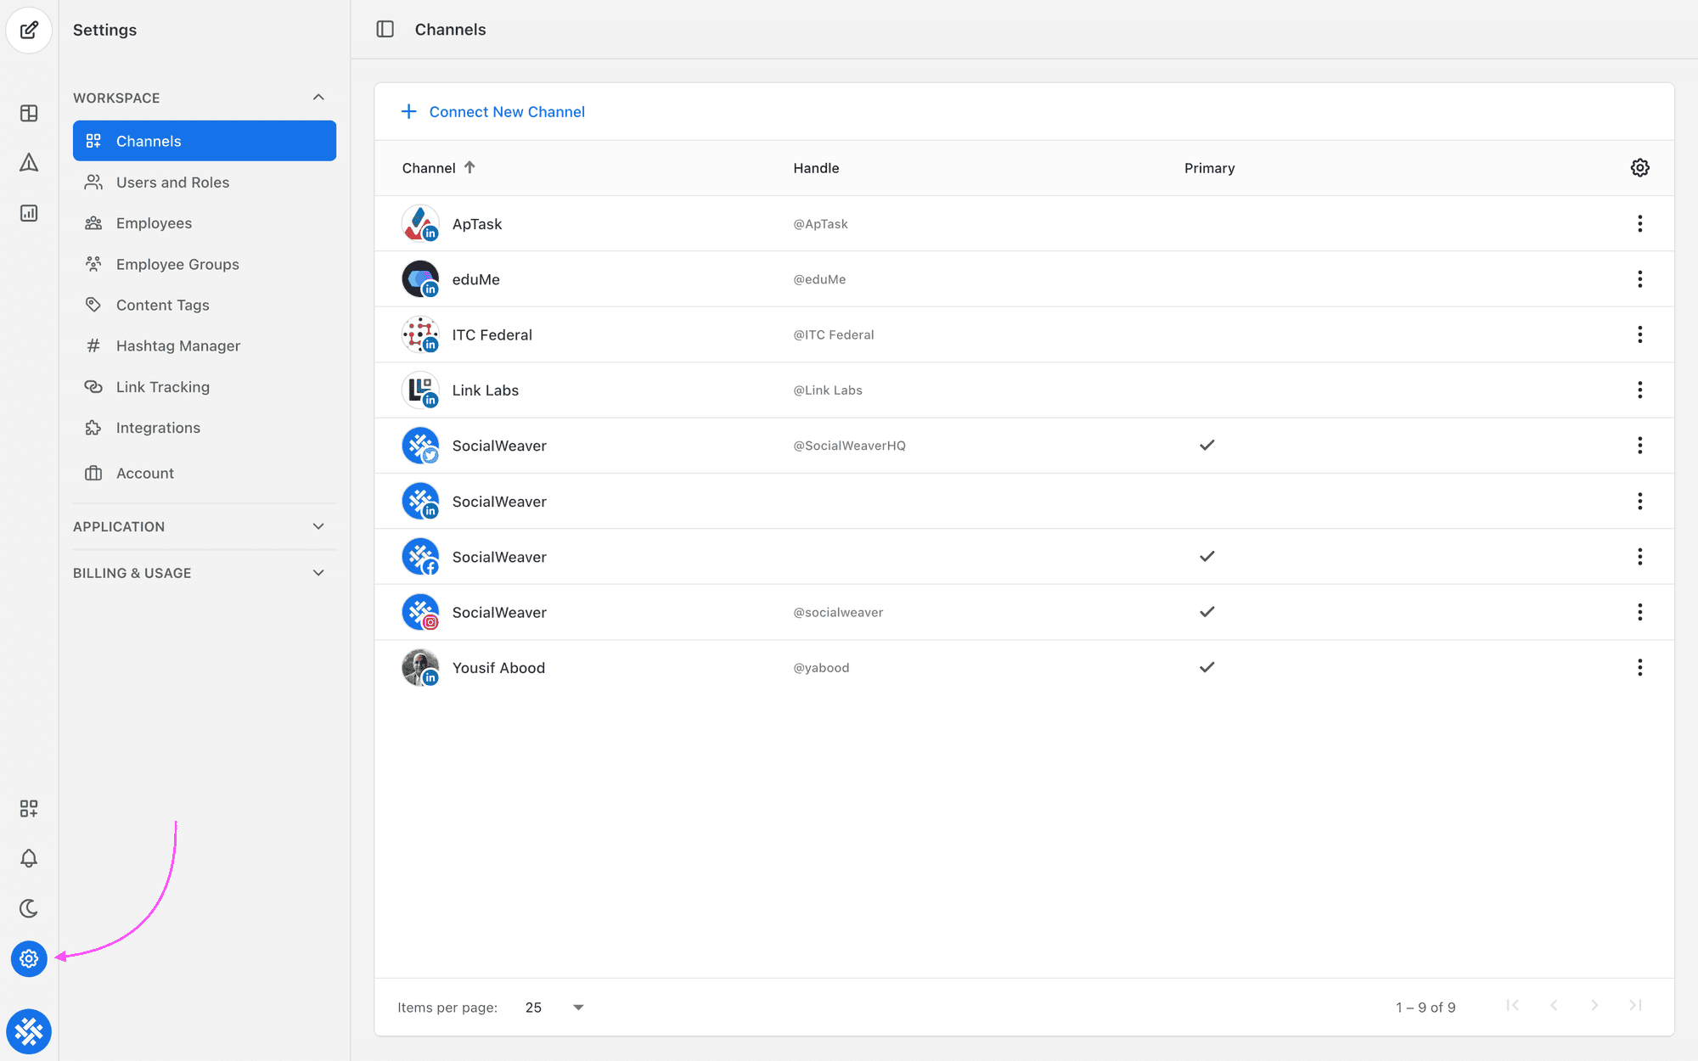Image resolution: width=1698 pixels, height=1061 pixels.
Task: Click the @yabood handle text
Action: [x=821, y=668]
